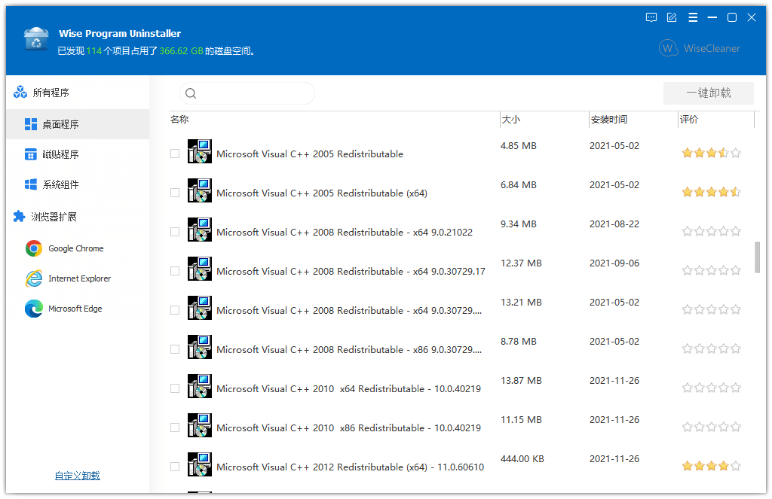Give five stars to Visual C++ 2005 Redistributable
Screen dimensions: 772x499
point(735,152)
